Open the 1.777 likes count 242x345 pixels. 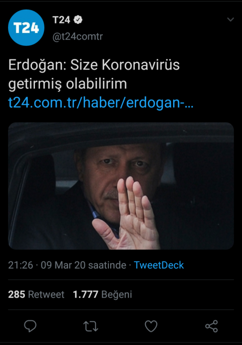pos(85,294)
